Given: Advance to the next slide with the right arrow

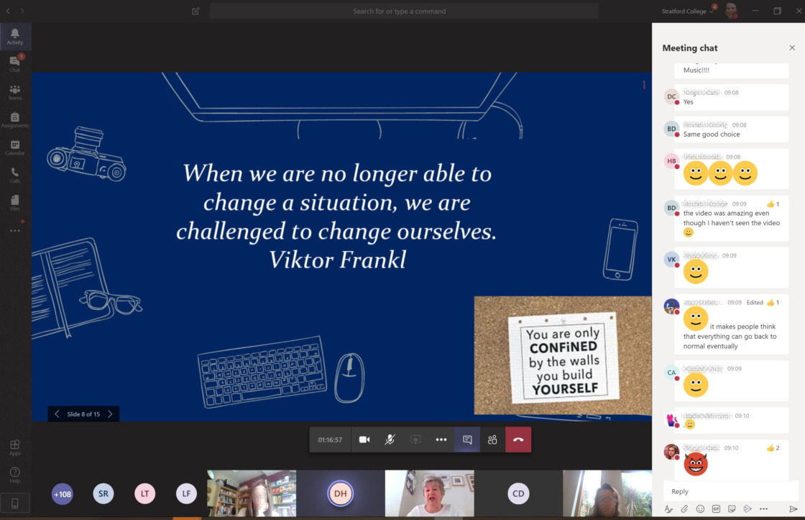Looking at the screenshot, I should [x=109, y=414].
